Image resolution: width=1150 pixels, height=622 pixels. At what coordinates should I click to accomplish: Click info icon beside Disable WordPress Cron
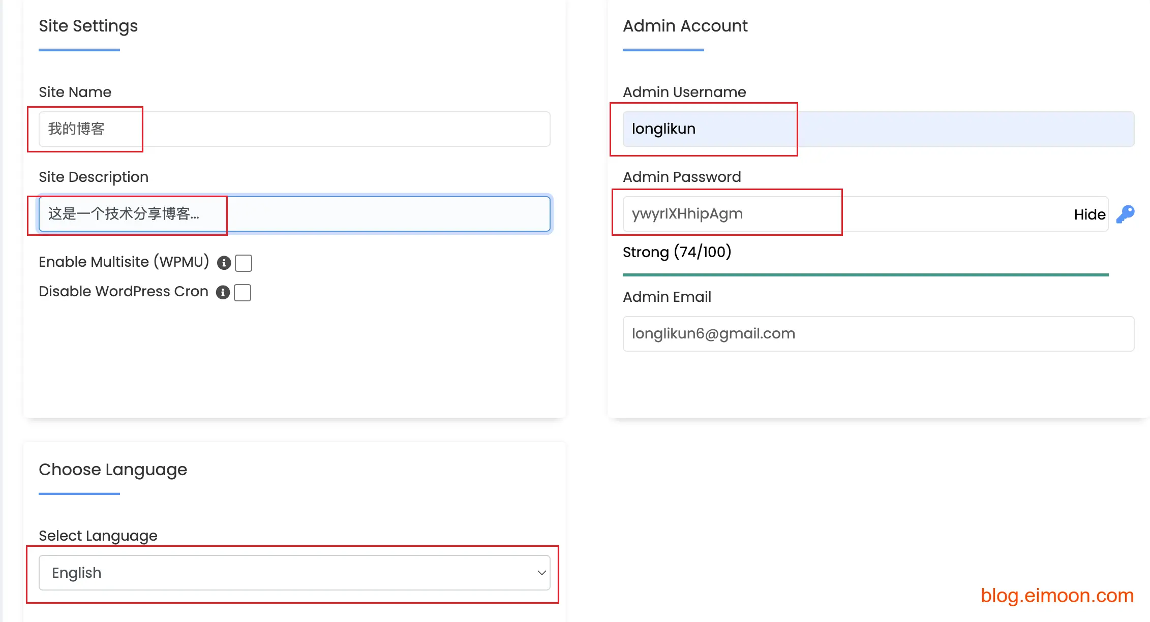coord(223,292)
